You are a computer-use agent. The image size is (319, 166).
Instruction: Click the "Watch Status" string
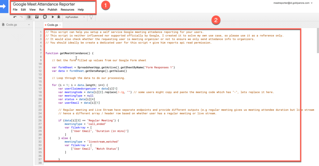tap(106, 149)
